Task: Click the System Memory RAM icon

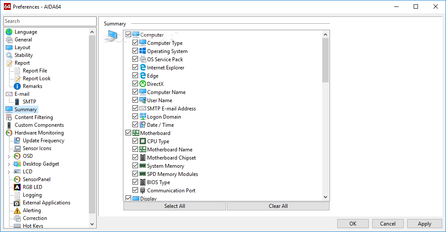Action: (142, 166)
